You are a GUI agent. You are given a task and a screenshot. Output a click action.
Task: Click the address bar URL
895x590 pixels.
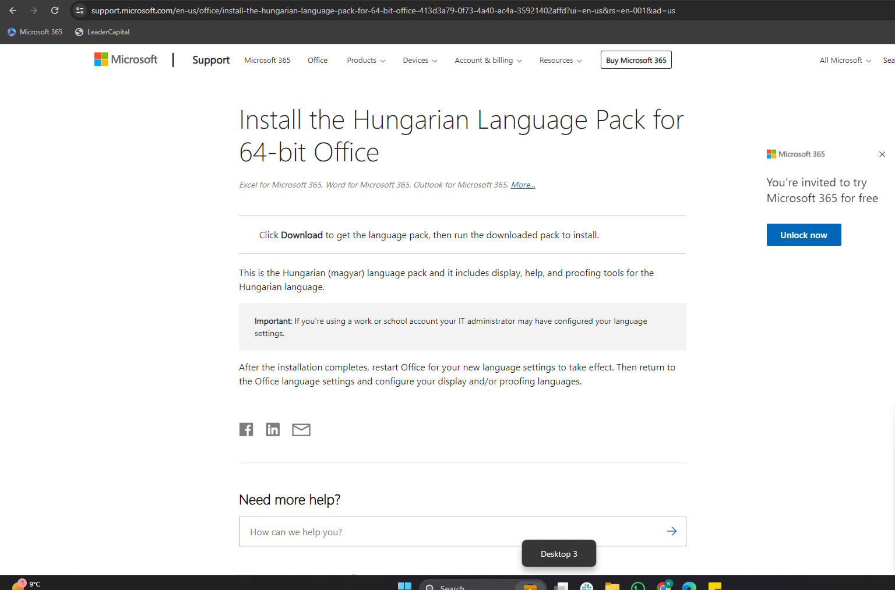[x=383, y=10]
